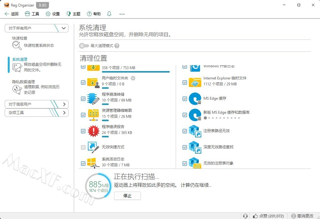Open the 帮助 menu
This screenshot has width=320, height=219.
point(94,14)
